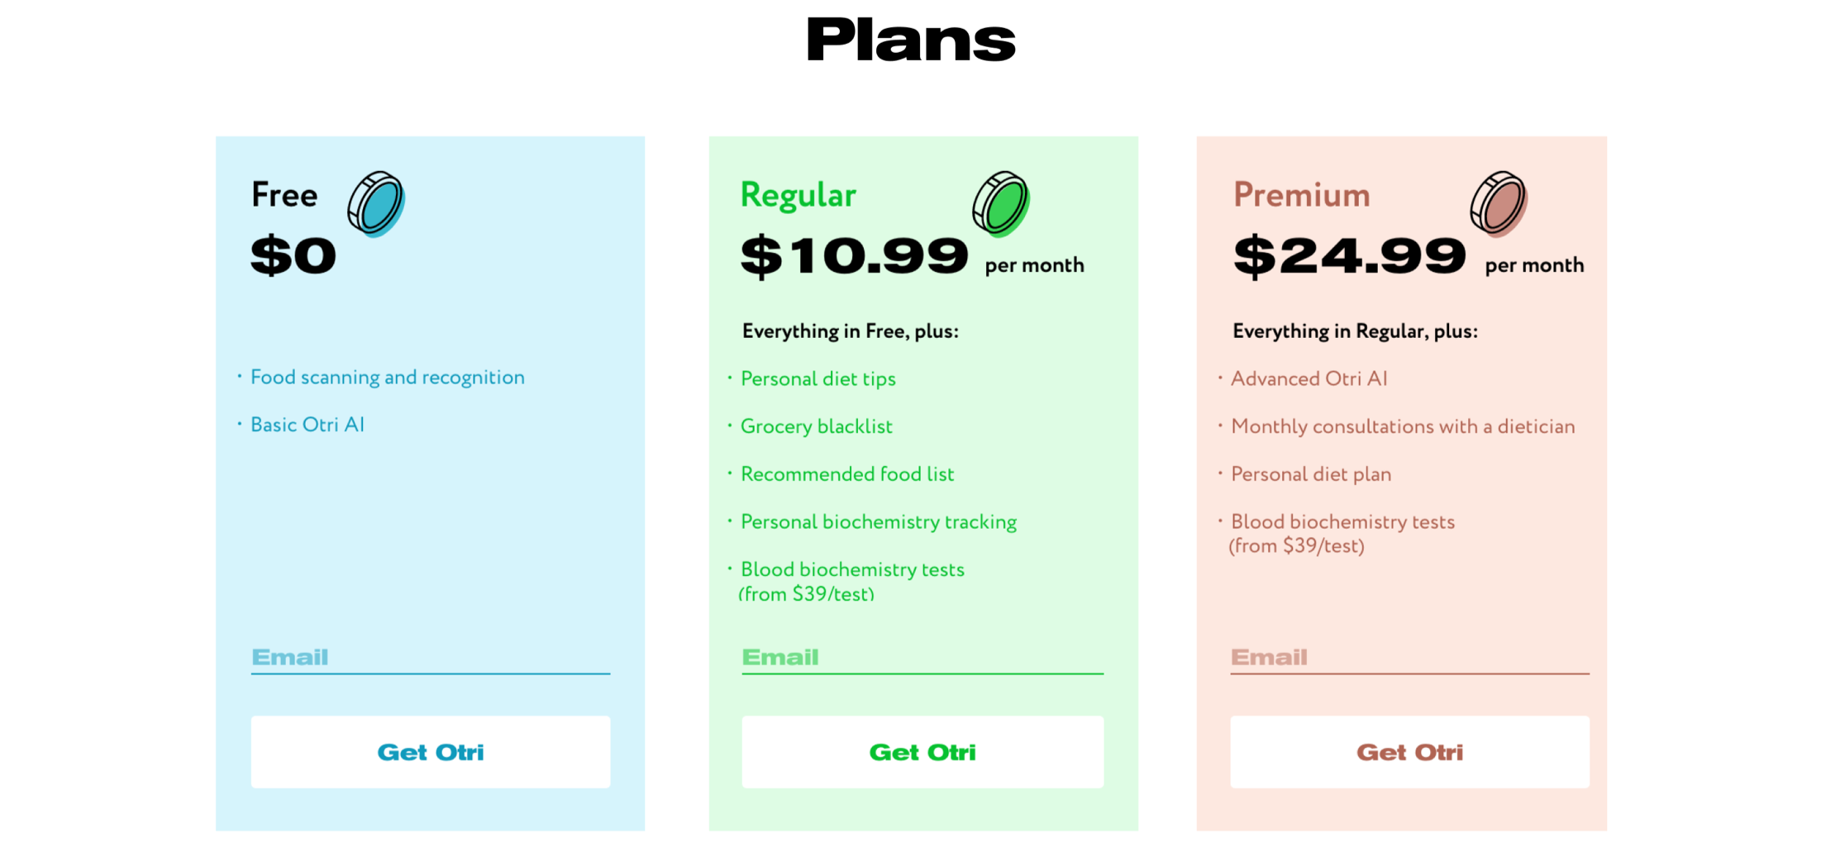Click Personal biochemistry tracking feature
The height and width of the screenshot is (852, 1821).
tap(878, 522)
